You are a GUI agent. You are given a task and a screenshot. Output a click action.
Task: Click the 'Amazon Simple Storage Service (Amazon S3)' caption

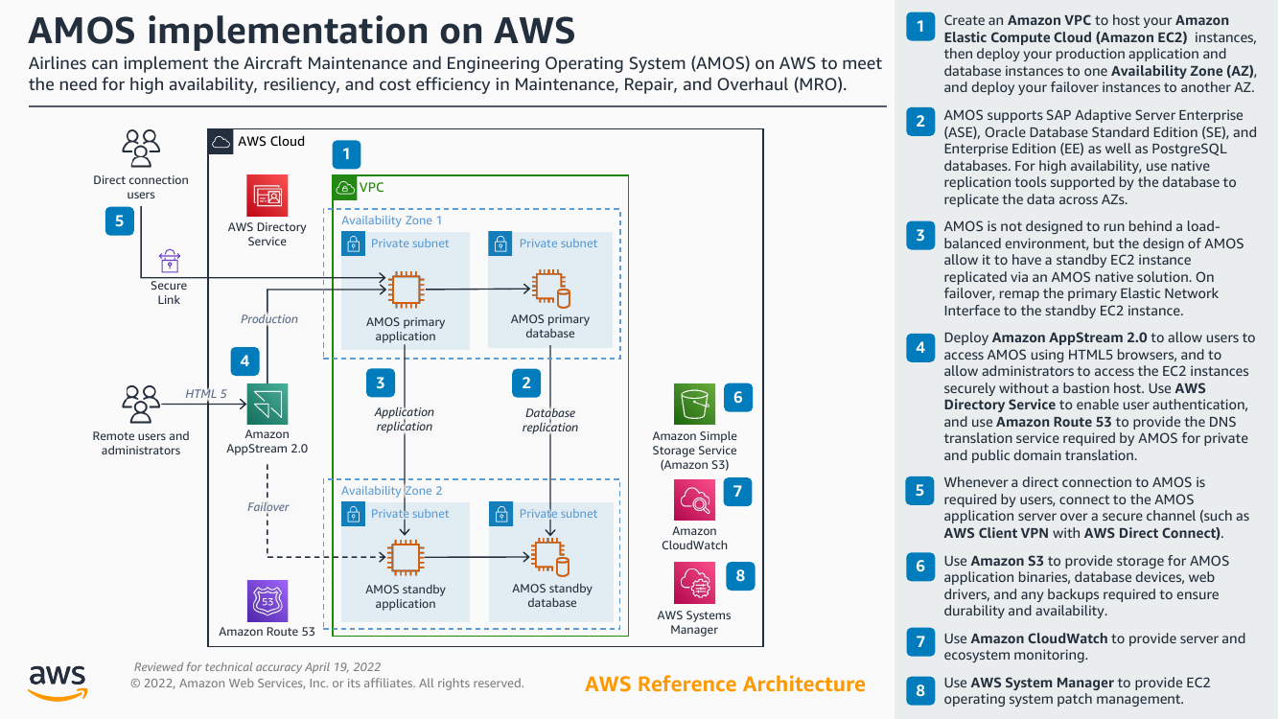tap(695, 451)
